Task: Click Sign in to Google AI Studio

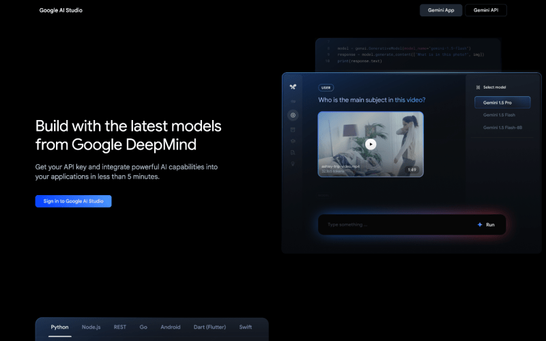Action: click(73, 201)
